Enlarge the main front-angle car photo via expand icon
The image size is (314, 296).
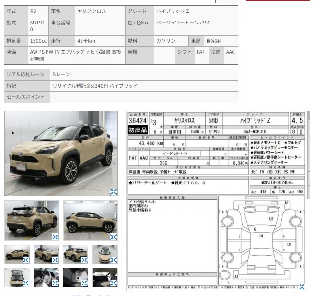[x=114, y=192]
